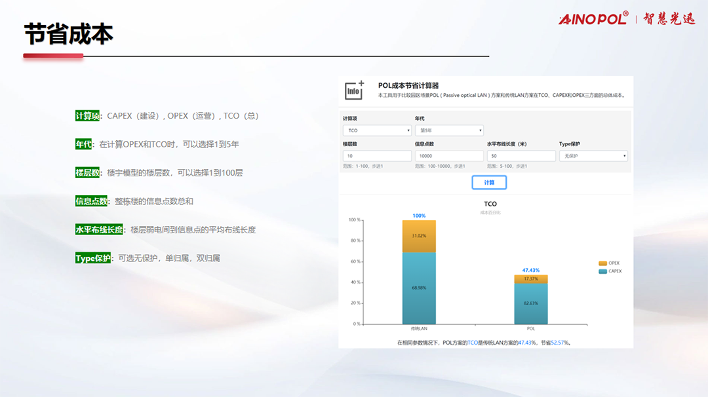Click the orange 31.02% OPEX bar segment

tap(419, 236)
